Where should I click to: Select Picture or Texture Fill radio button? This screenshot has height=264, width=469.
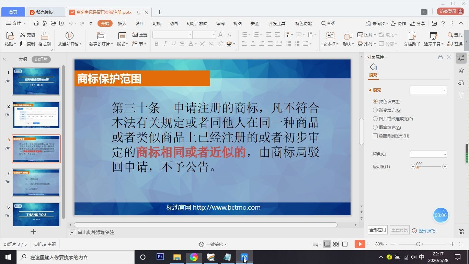coord(375,119)
